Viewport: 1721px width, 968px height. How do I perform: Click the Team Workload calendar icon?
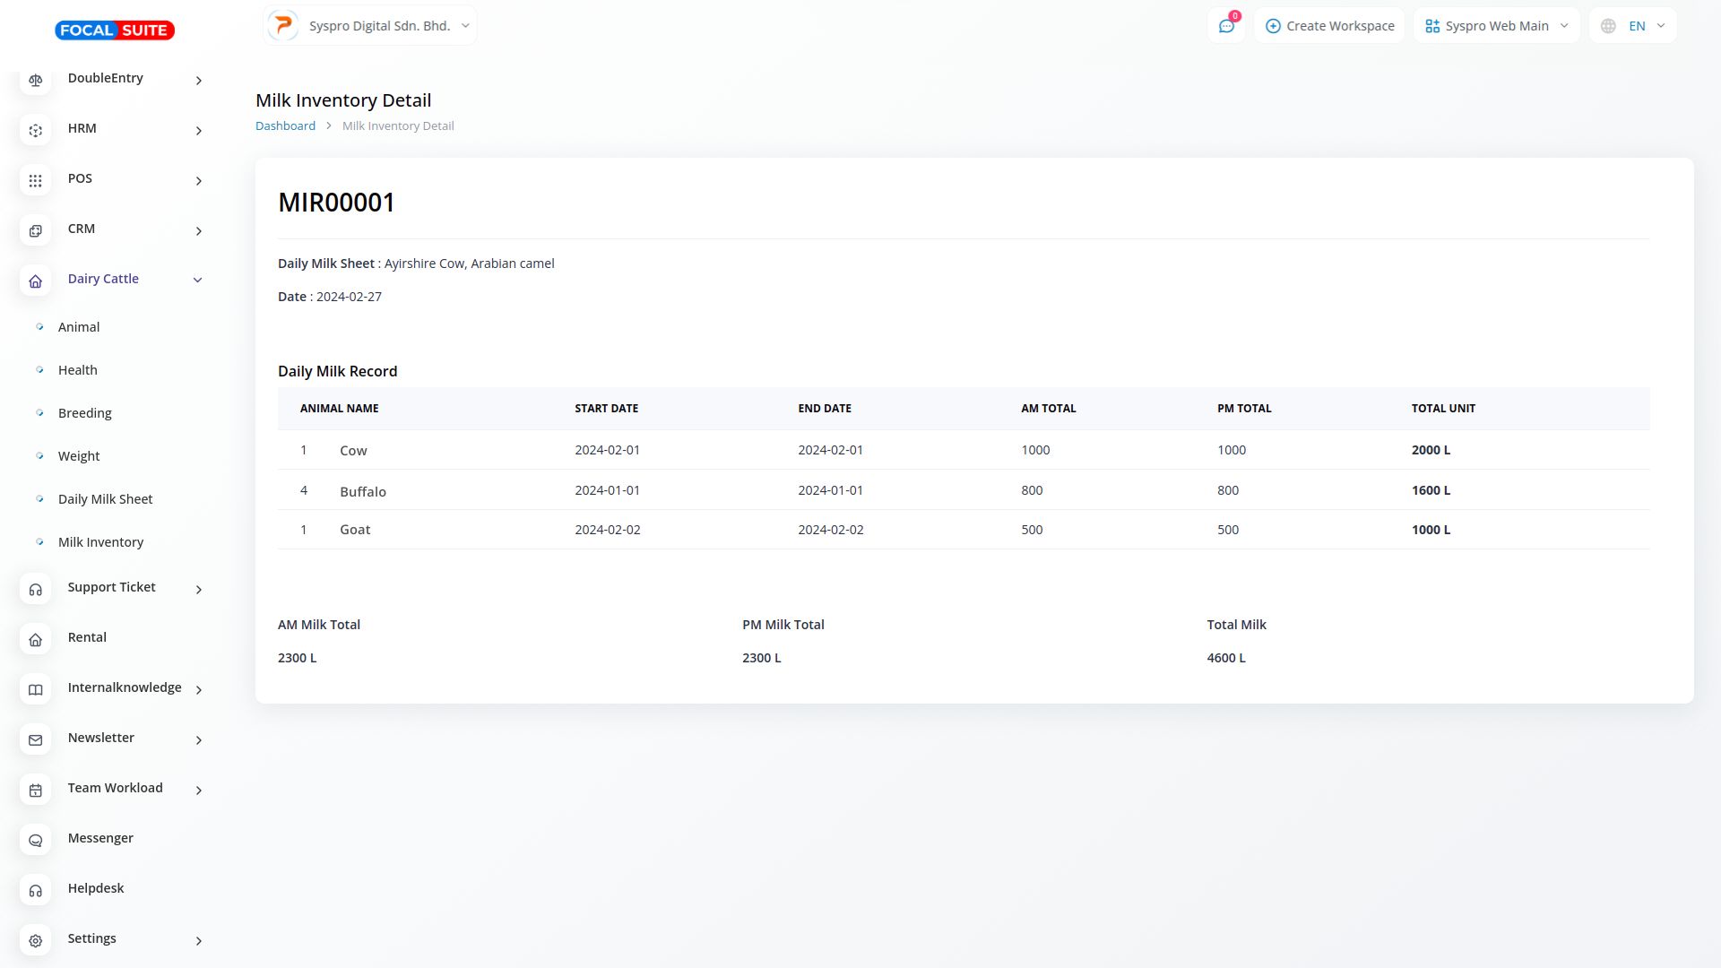click(x=35, y=790)
